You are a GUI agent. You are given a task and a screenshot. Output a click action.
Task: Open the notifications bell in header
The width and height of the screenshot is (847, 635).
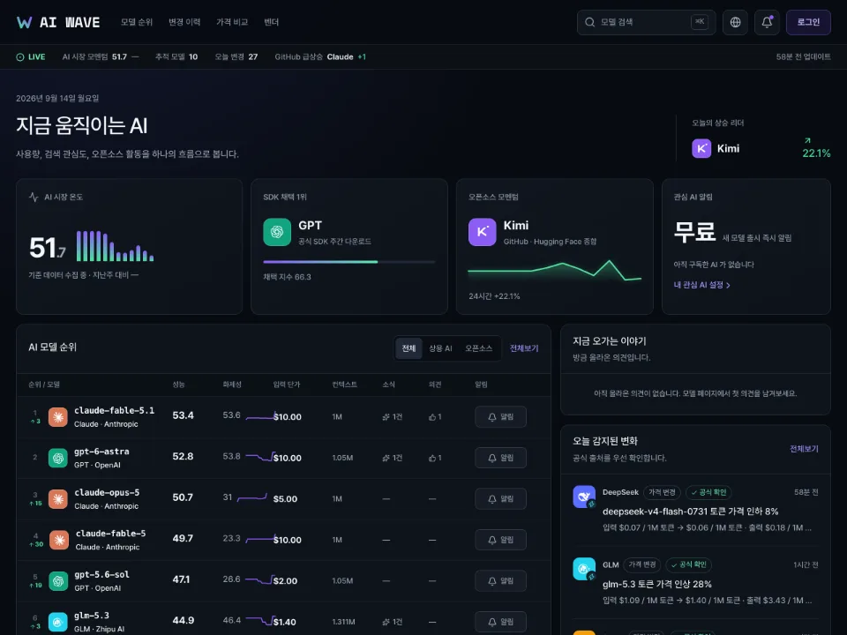coord(767,22)
